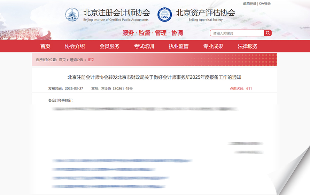
Task: Open the 邮箱登录 link
Action: tap(249, 3)
